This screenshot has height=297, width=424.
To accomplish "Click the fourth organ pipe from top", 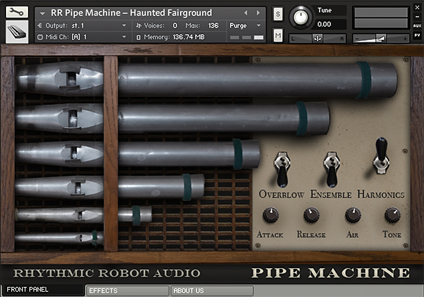I will click(x=110, y=187).
